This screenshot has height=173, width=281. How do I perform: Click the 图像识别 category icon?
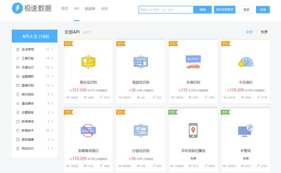pyautogui.click(x=18, y=85)
